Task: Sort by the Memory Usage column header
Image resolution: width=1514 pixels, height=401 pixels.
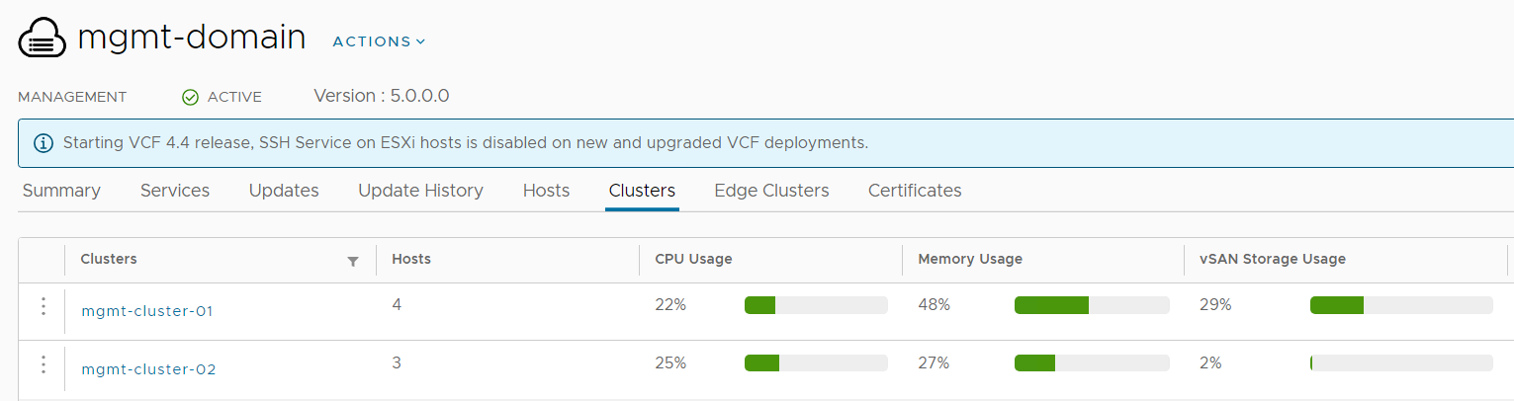Action: pyautogui.click(x=970, y=259)
